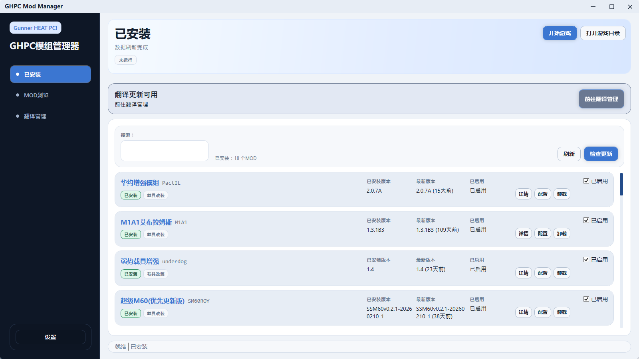Uncheck 已启用 for 弱势载具增强
The image size is (639, 359).
tap(586, 259)
